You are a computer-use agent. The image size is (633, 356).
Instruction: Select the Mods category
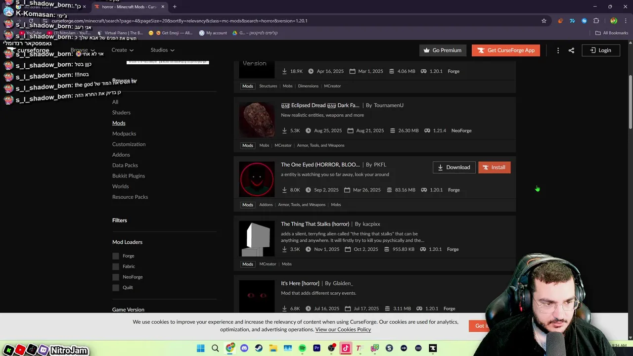119,123
